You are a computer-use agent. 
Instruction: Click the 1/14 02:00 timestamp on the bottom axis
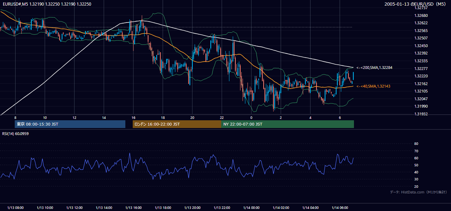281,208
